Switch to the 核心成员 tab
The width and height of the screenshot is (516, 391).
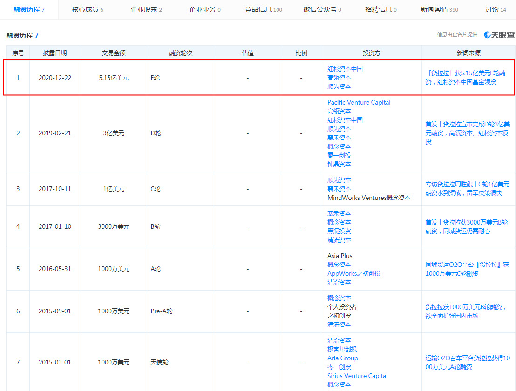(88, 9)
